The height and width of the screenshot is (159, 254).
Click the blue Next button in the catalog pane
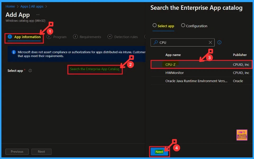[x=159, y=152]
